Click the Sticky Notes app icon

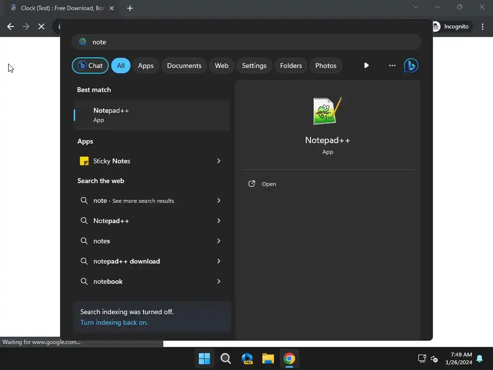tap(84, 161)
